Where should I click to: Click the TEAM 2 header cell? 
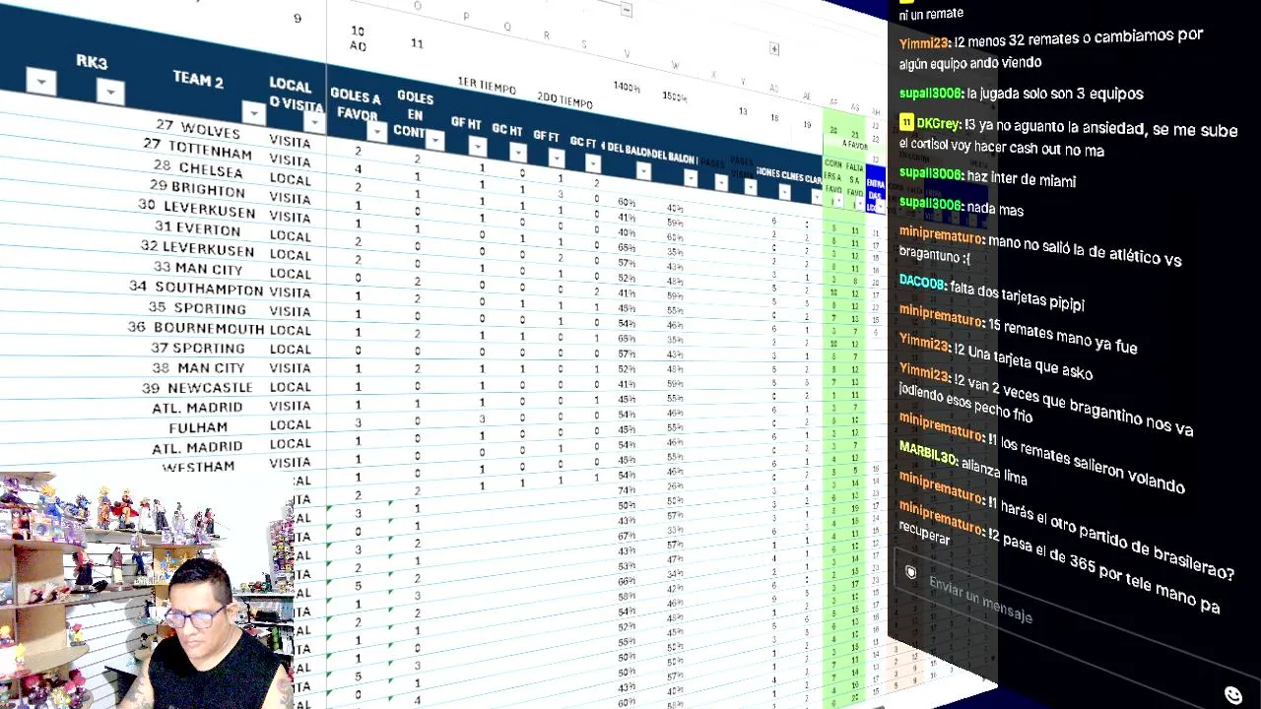tap(198, 80)
